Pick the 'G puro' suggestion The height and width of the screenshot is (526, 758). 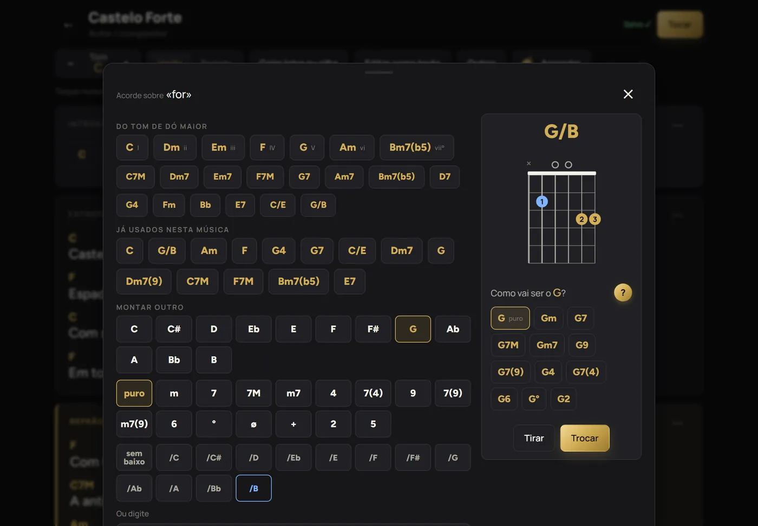[510, 318]
